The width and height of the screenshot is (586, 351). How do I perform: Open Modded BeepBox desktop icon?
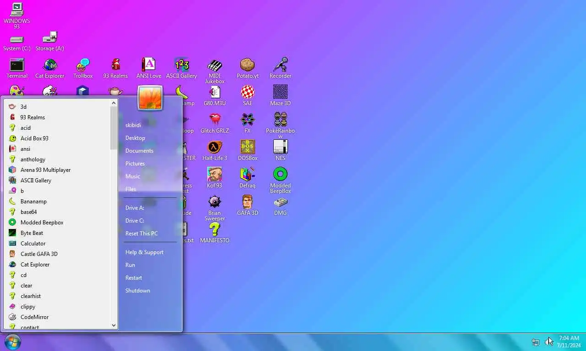tap(281, 181)
